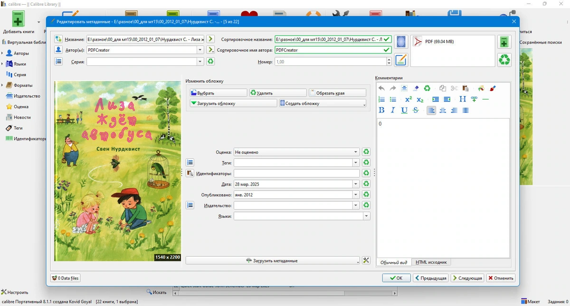Viewport: 570px width, 306px height.
Task: Toggle italic formatting in the comments editor
Action: tap(393, 110)
